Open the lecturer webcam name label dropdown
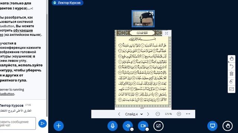238x133 pixels. pos(141,24)
